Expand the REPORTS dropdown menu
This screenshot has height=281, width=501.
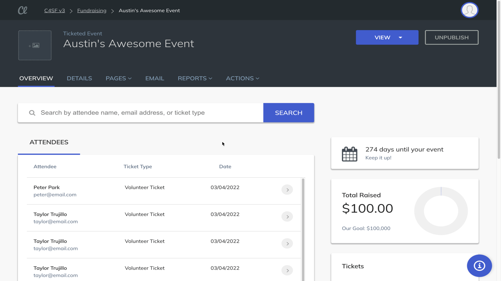point(194,78)
